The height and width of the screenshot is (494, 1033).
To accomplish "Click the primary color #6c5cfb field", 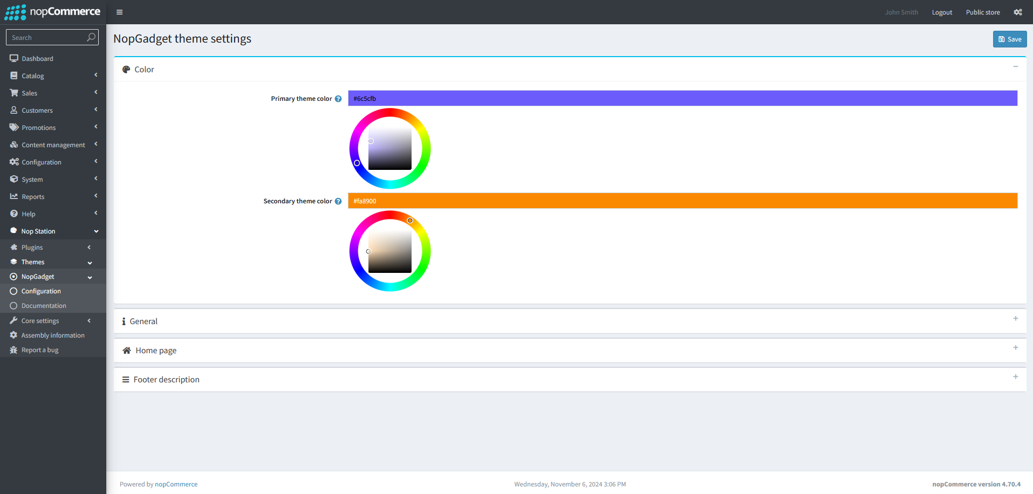I will [x=683, y=98].
